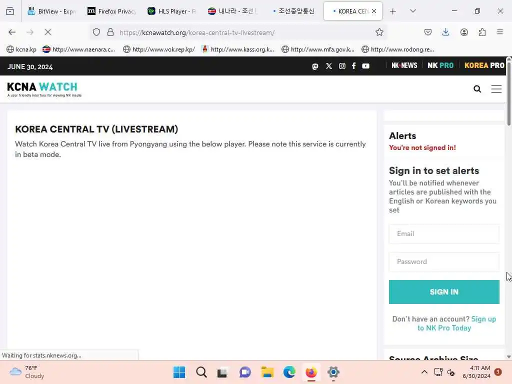Image resolution: width=512 pixels, height=384 pixels.
Task: Open Facebook social icon
Action: pos(353,66)
